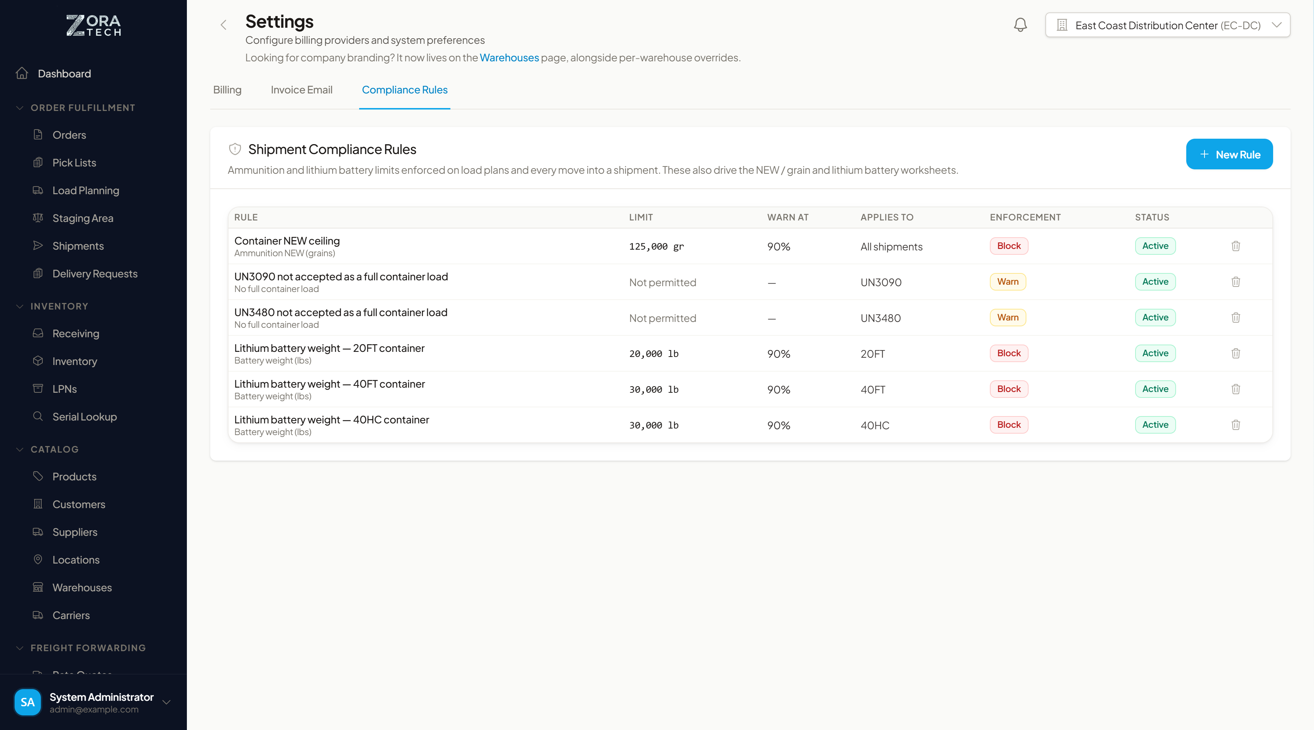
Task: Toggle Active status for 40FT container rule
Action: click(x=1155, y=389)
